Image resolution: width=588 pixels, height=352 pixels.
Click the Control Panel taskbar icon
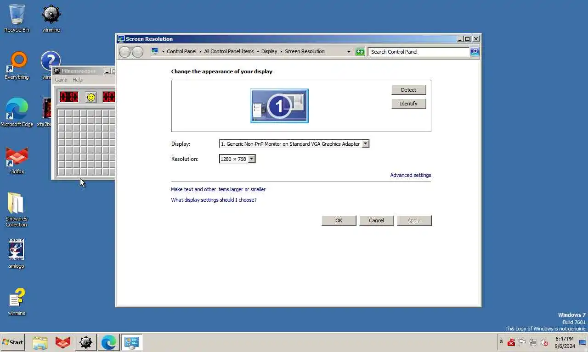click(132, 342)
